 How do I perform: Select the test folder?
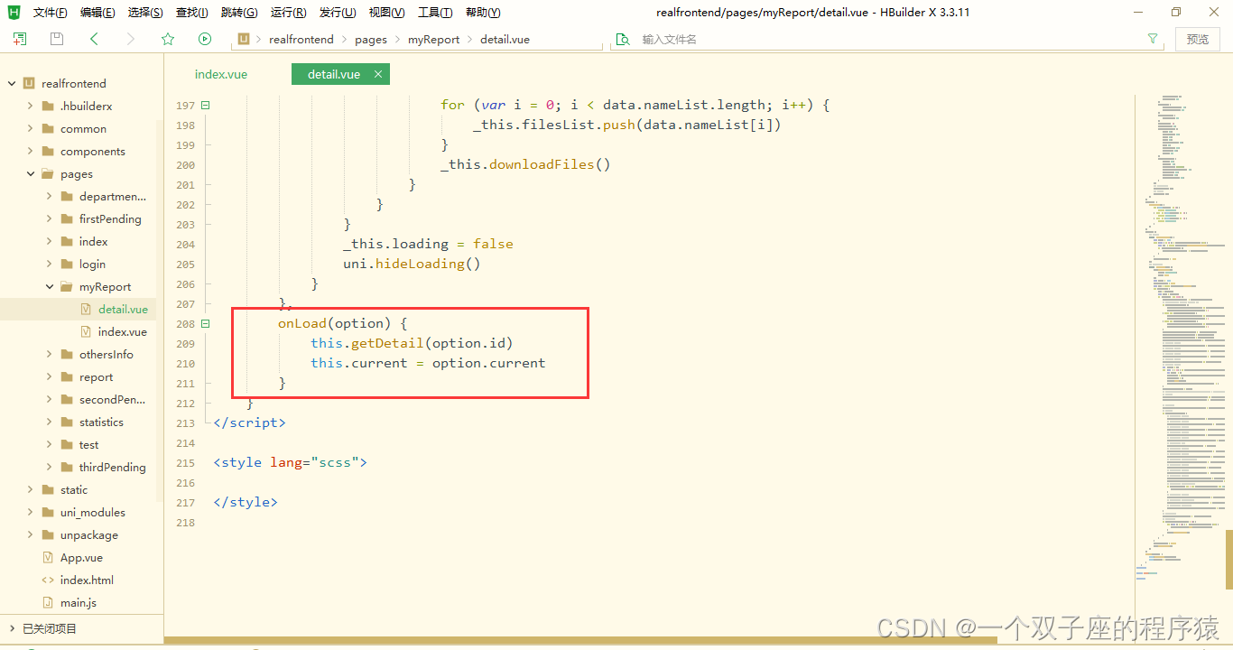tap(88, 444)
